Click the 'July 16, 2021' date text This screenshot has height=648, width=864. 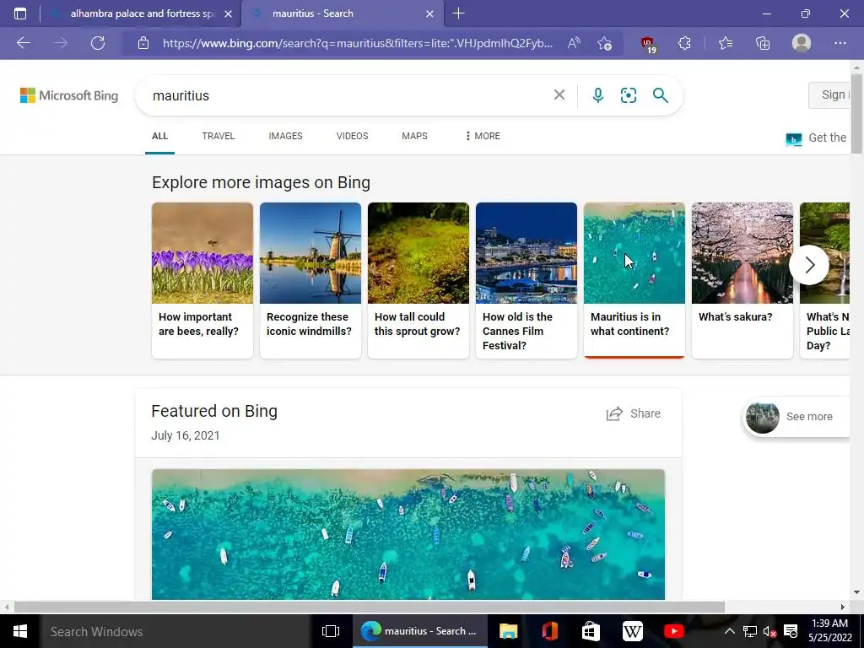(186, 435)
